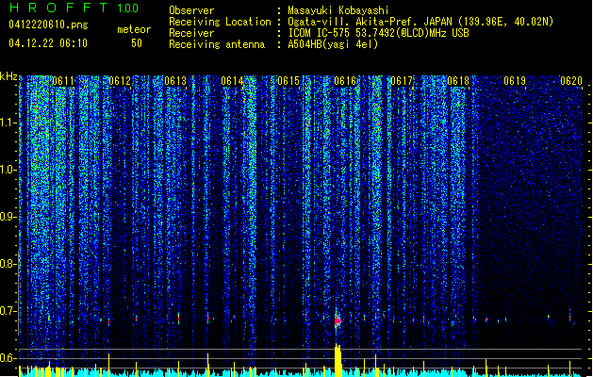Click the large magenta meteor echo near 0616
The width and height of the screenshot is (593, 377).
(338, 321)
